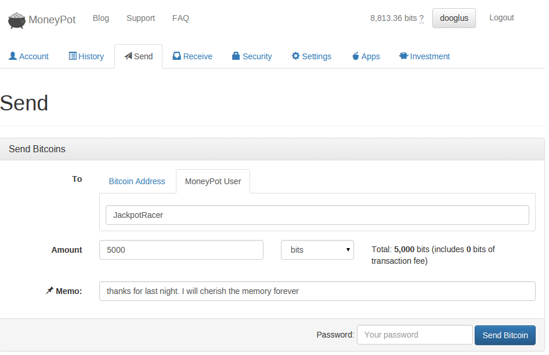Click the 8,813.36 bits balance text

pos(393,18)
